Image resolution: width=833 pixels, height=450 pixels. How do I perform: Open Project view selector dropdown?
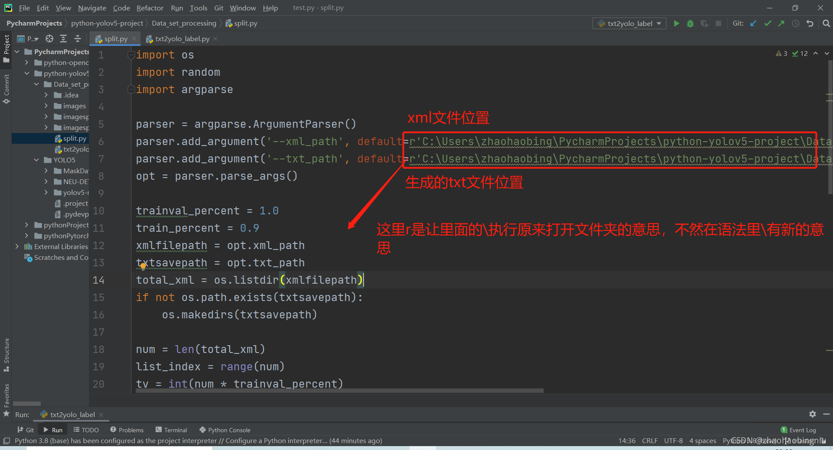point(28,39)
